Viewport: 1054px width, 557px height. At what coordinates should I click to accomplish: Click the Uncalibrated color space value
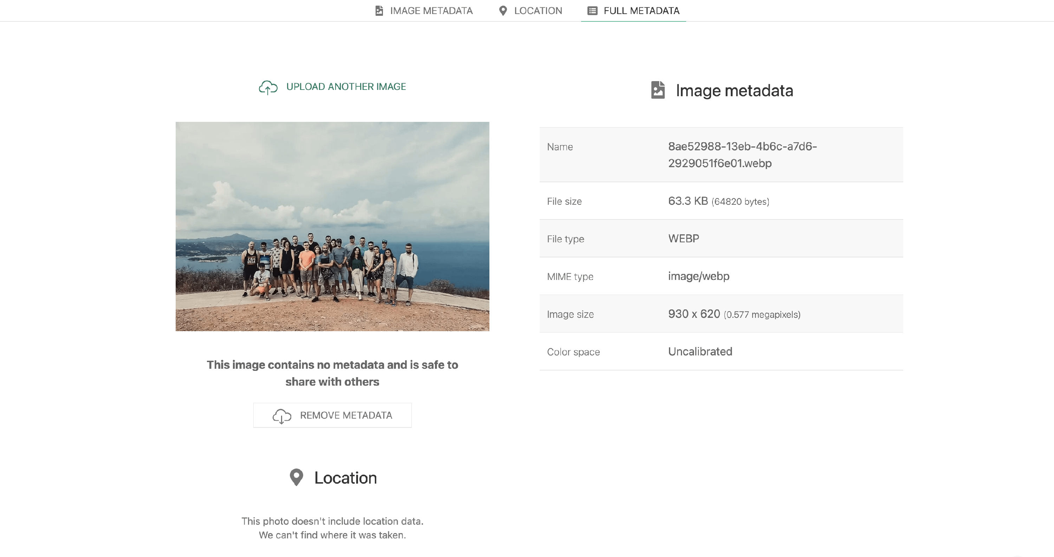[700, 351]
